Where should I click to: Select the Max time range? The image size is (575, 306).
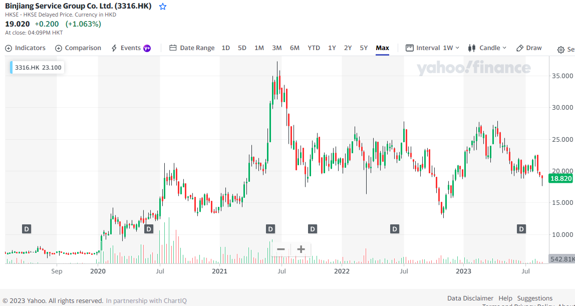tap(383, 48)
